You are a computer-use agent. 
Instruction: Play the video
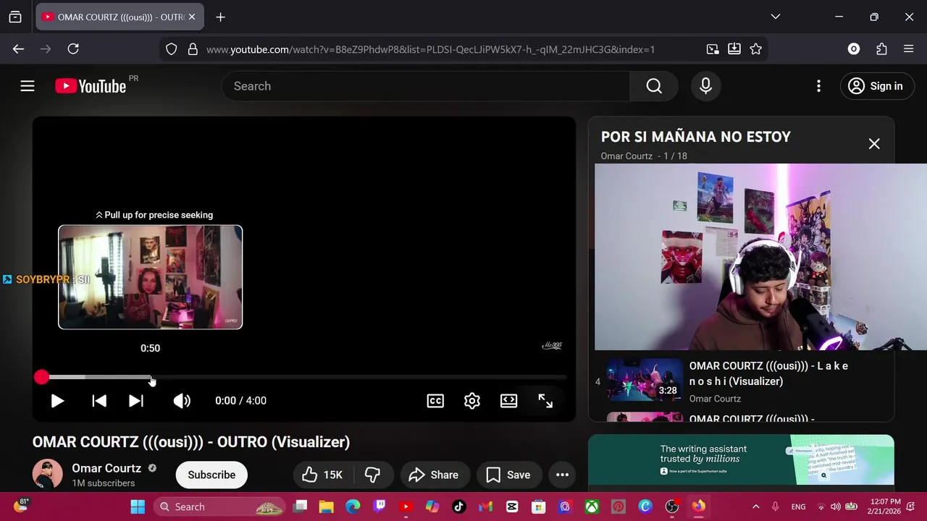pos(57,401)
